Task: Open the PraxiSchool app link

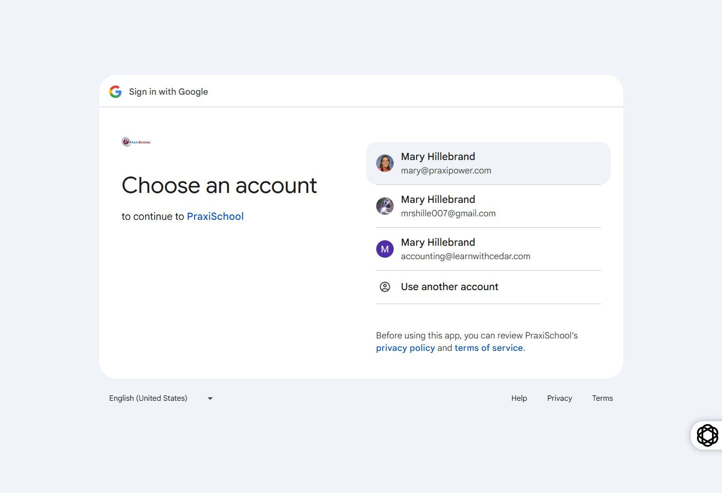Action: point(215,216)
